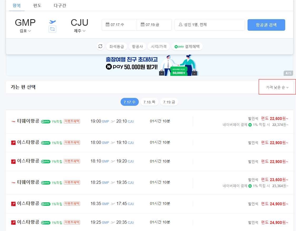Click the 22,900원 fare for 18:10 flight
This screenshot has width=296, height=231.
tap(275, 161)
